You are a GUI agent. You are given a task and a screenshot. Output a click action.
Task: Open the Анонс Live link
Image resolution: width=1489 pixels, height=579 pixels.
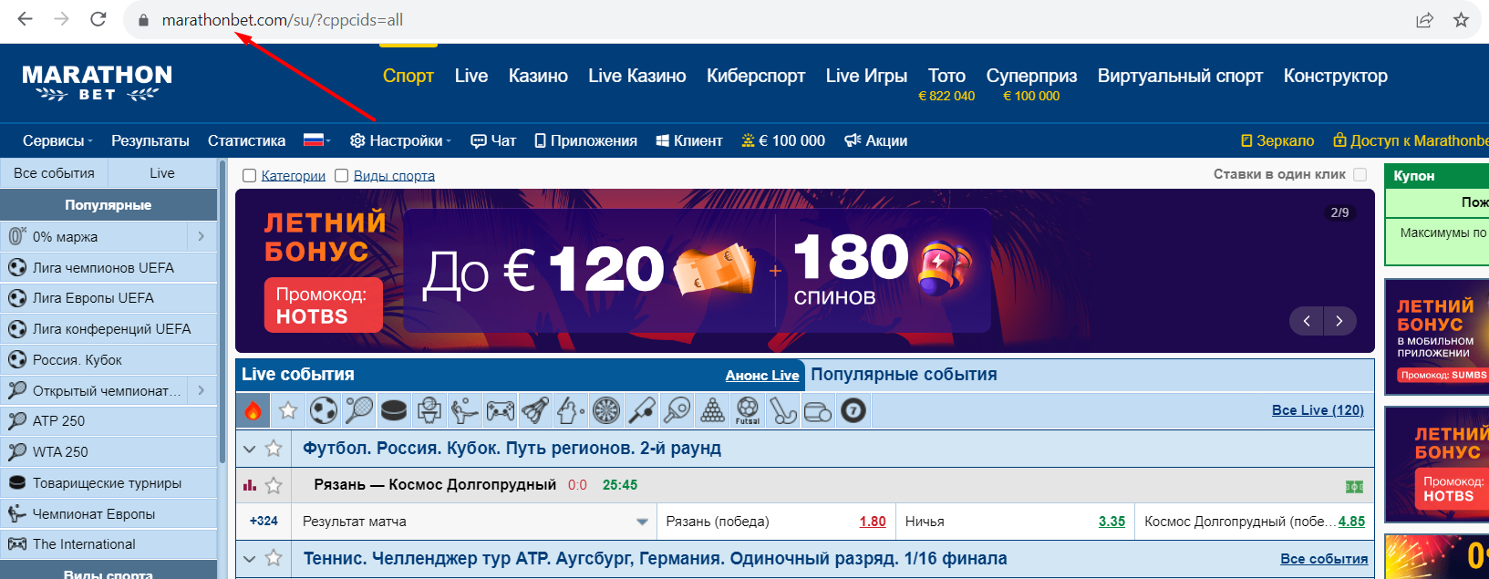point(762,376)
